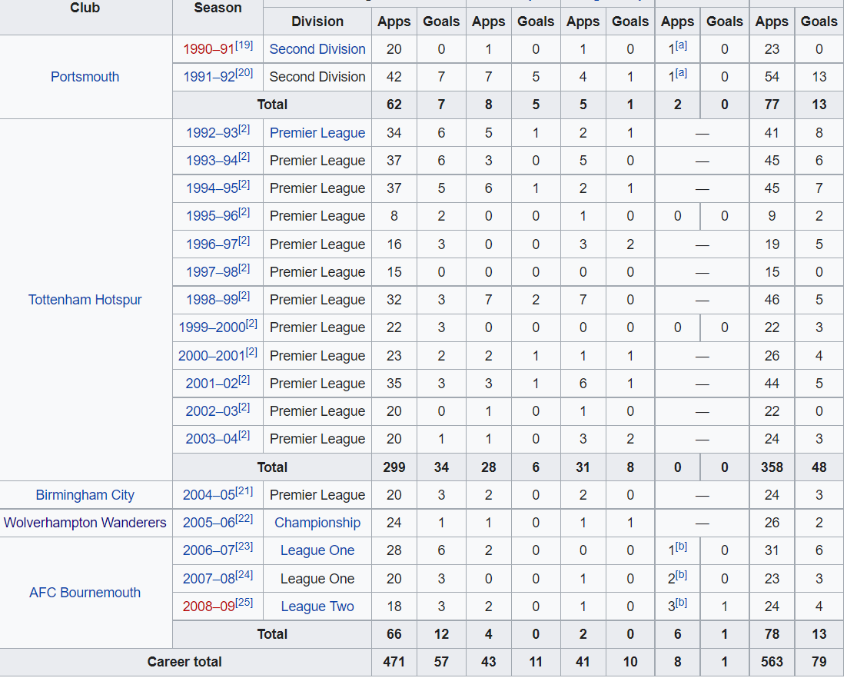This screenshot has width=847, height=678.
Task: Open the Portsmouth club link
Action: (x=85, y=77)
